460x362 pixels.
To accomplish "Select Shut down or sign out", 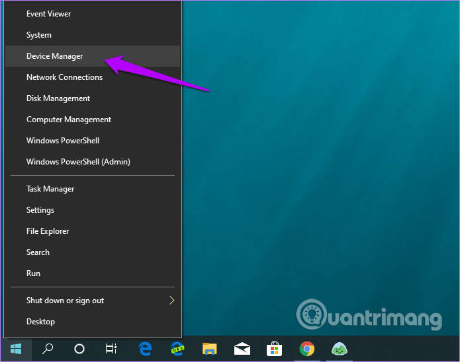I will pyautogui.click(x=93, y=300).
